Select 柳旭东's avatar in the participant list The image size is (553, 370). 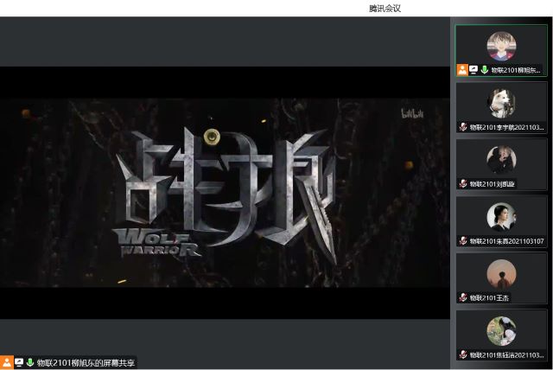(501, 46)
